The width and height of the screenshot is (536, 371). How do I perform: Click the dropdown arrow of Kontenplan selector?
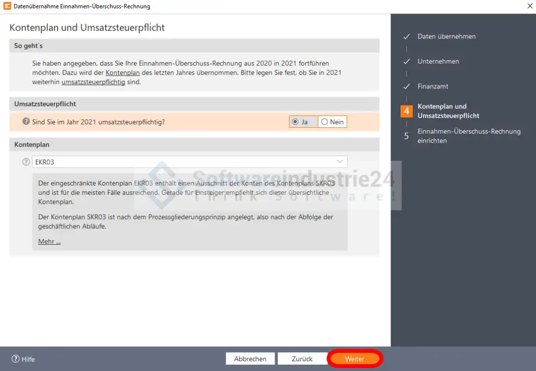click(340, 162)
